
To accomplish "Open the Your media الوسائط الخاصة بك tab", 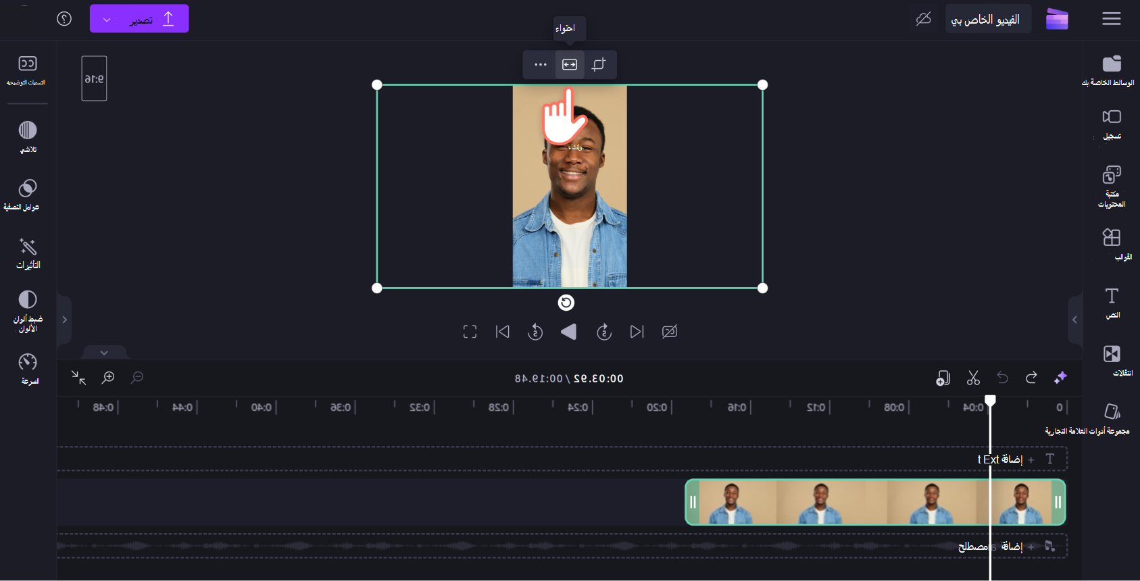I will tap(1111, 71).
